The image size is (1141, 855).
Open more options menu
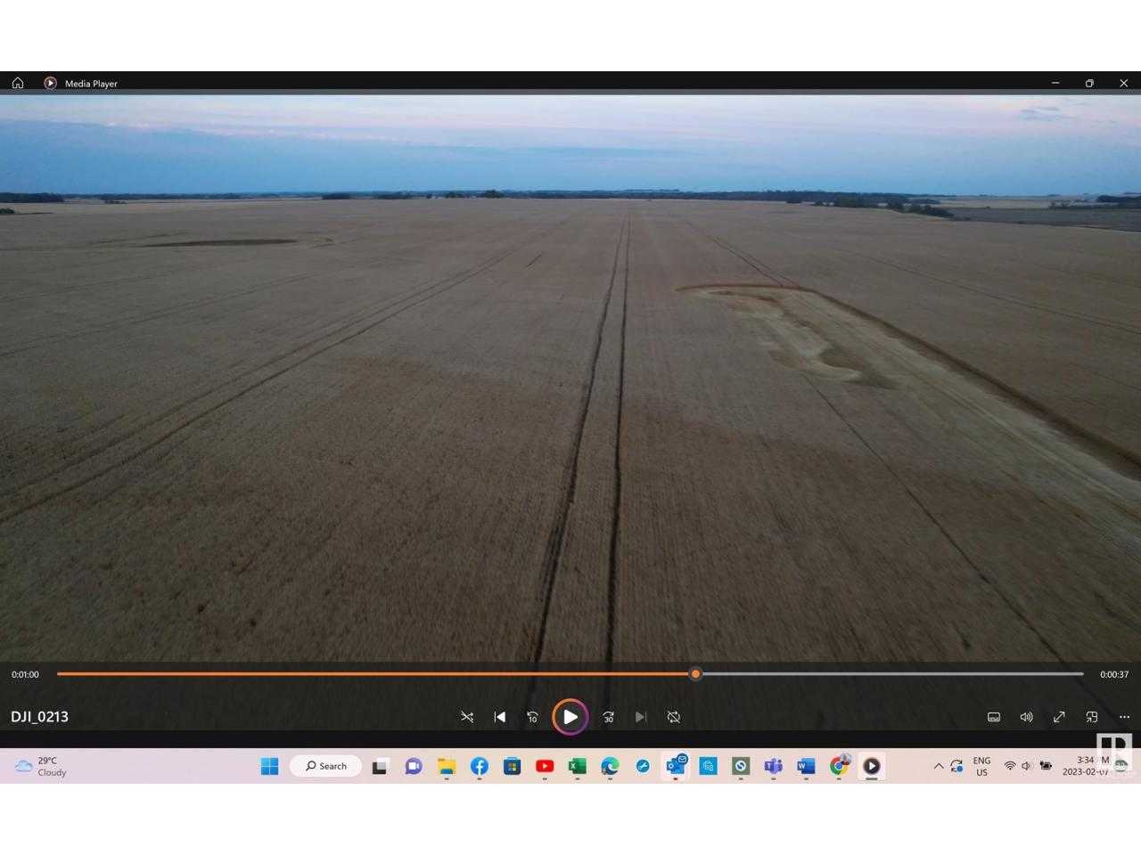pyautogui.click(x=1124, y=717)
